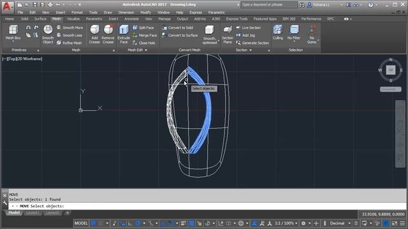Image resolution: width=408 pixels, height=229 pixels.
Task: Click the coordinates readout in status bar
Action: [383, 214]
